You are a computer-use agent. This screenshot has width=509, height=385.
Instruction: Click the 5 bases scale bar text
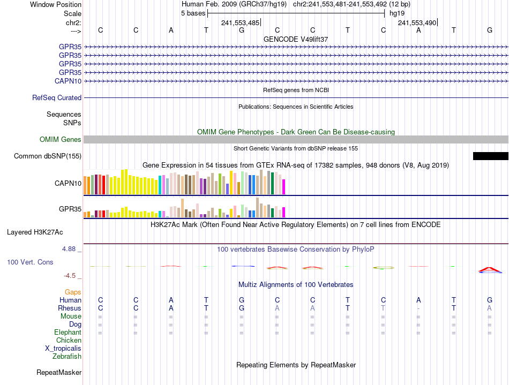click(x=193, y=13)
